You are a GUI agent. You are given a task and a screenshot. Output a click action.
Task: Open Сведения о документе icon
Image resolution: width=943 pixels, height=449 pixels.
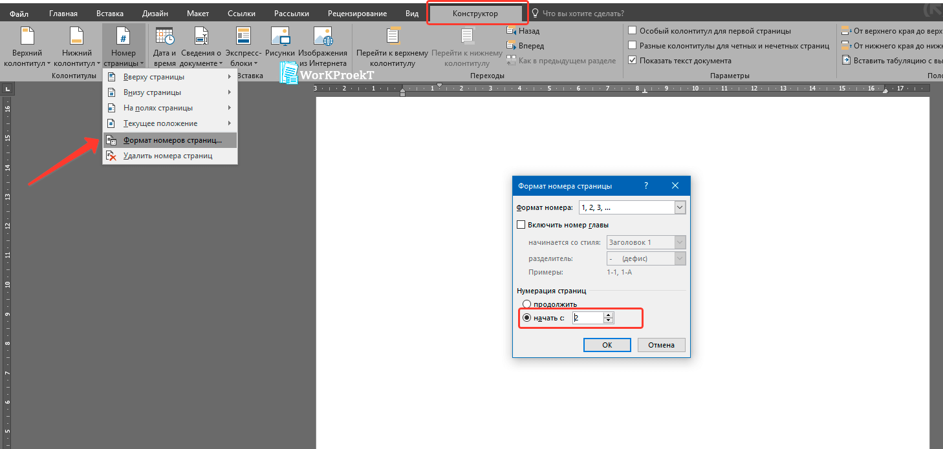(201, 37)
